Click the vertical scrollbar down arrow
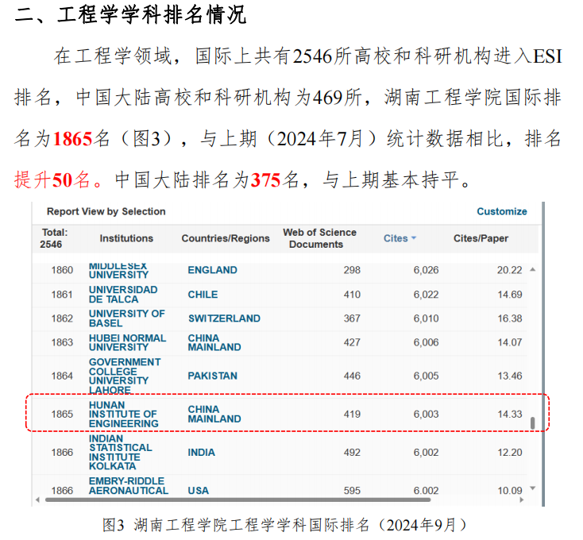 click(x=532, y=488)
